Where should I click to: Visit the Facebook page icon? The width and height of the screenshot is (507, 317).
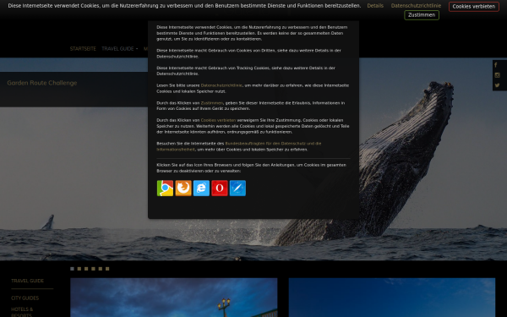[496, 65]
